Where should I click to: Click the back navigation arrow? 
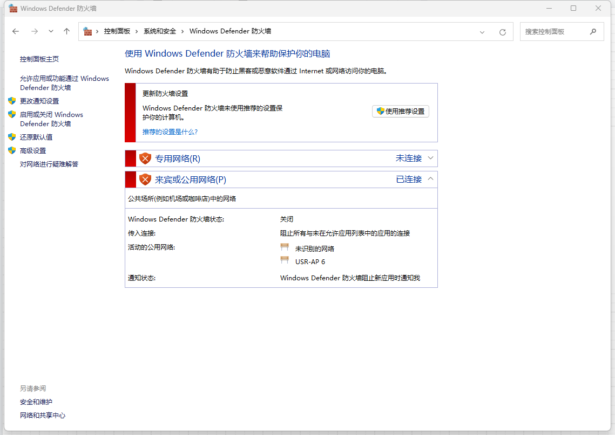(16, 31)
